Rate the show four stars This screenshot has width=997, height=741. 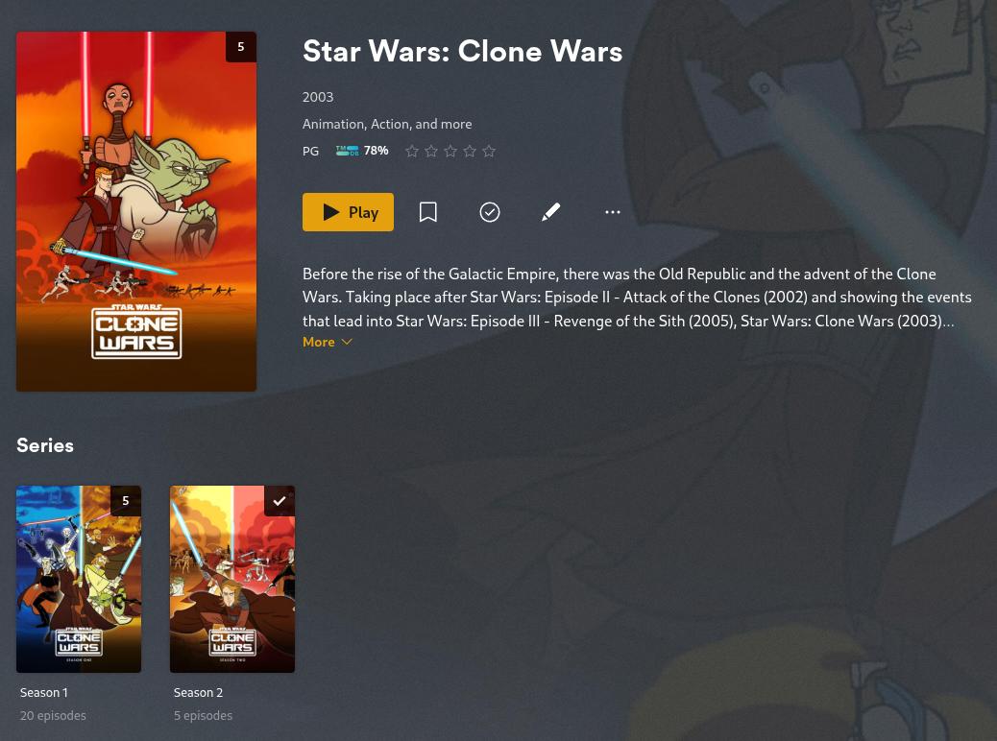pos(470,152)
